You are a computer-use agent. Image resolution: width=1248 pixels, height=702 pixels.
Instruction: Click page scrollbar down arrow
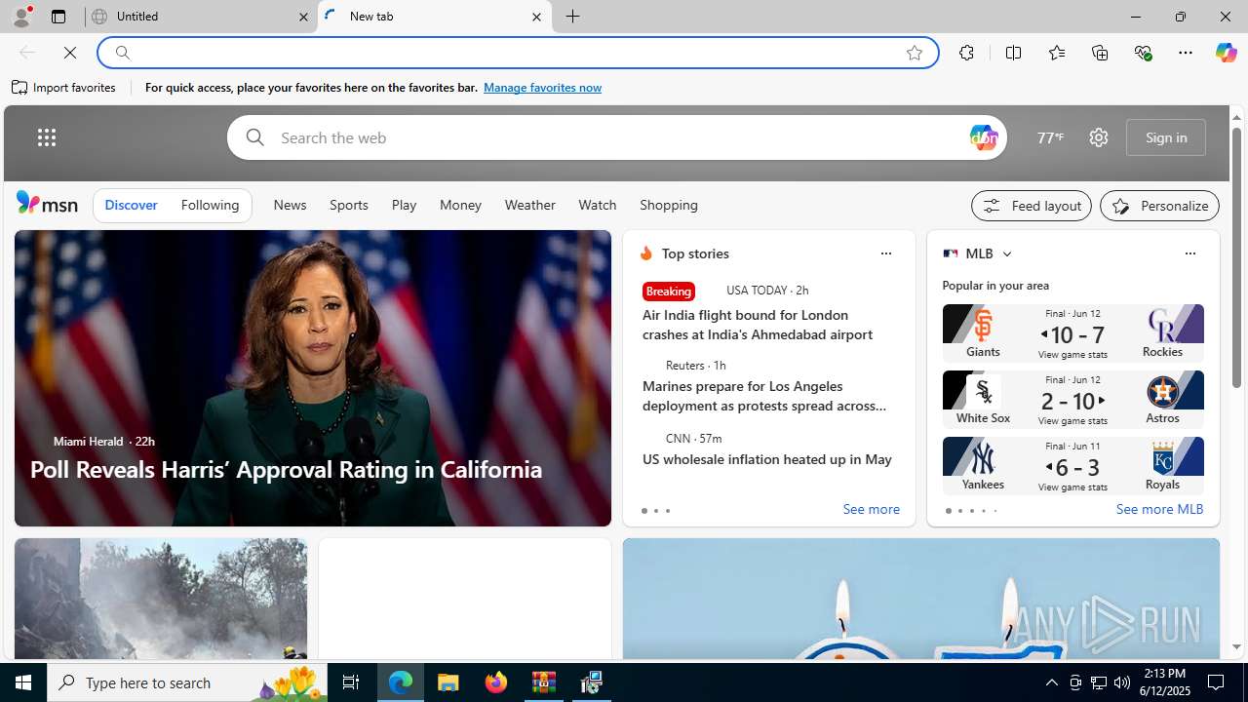[1236, 647]
